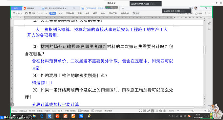Enter full screen view from status bar

tap(140, 111)
